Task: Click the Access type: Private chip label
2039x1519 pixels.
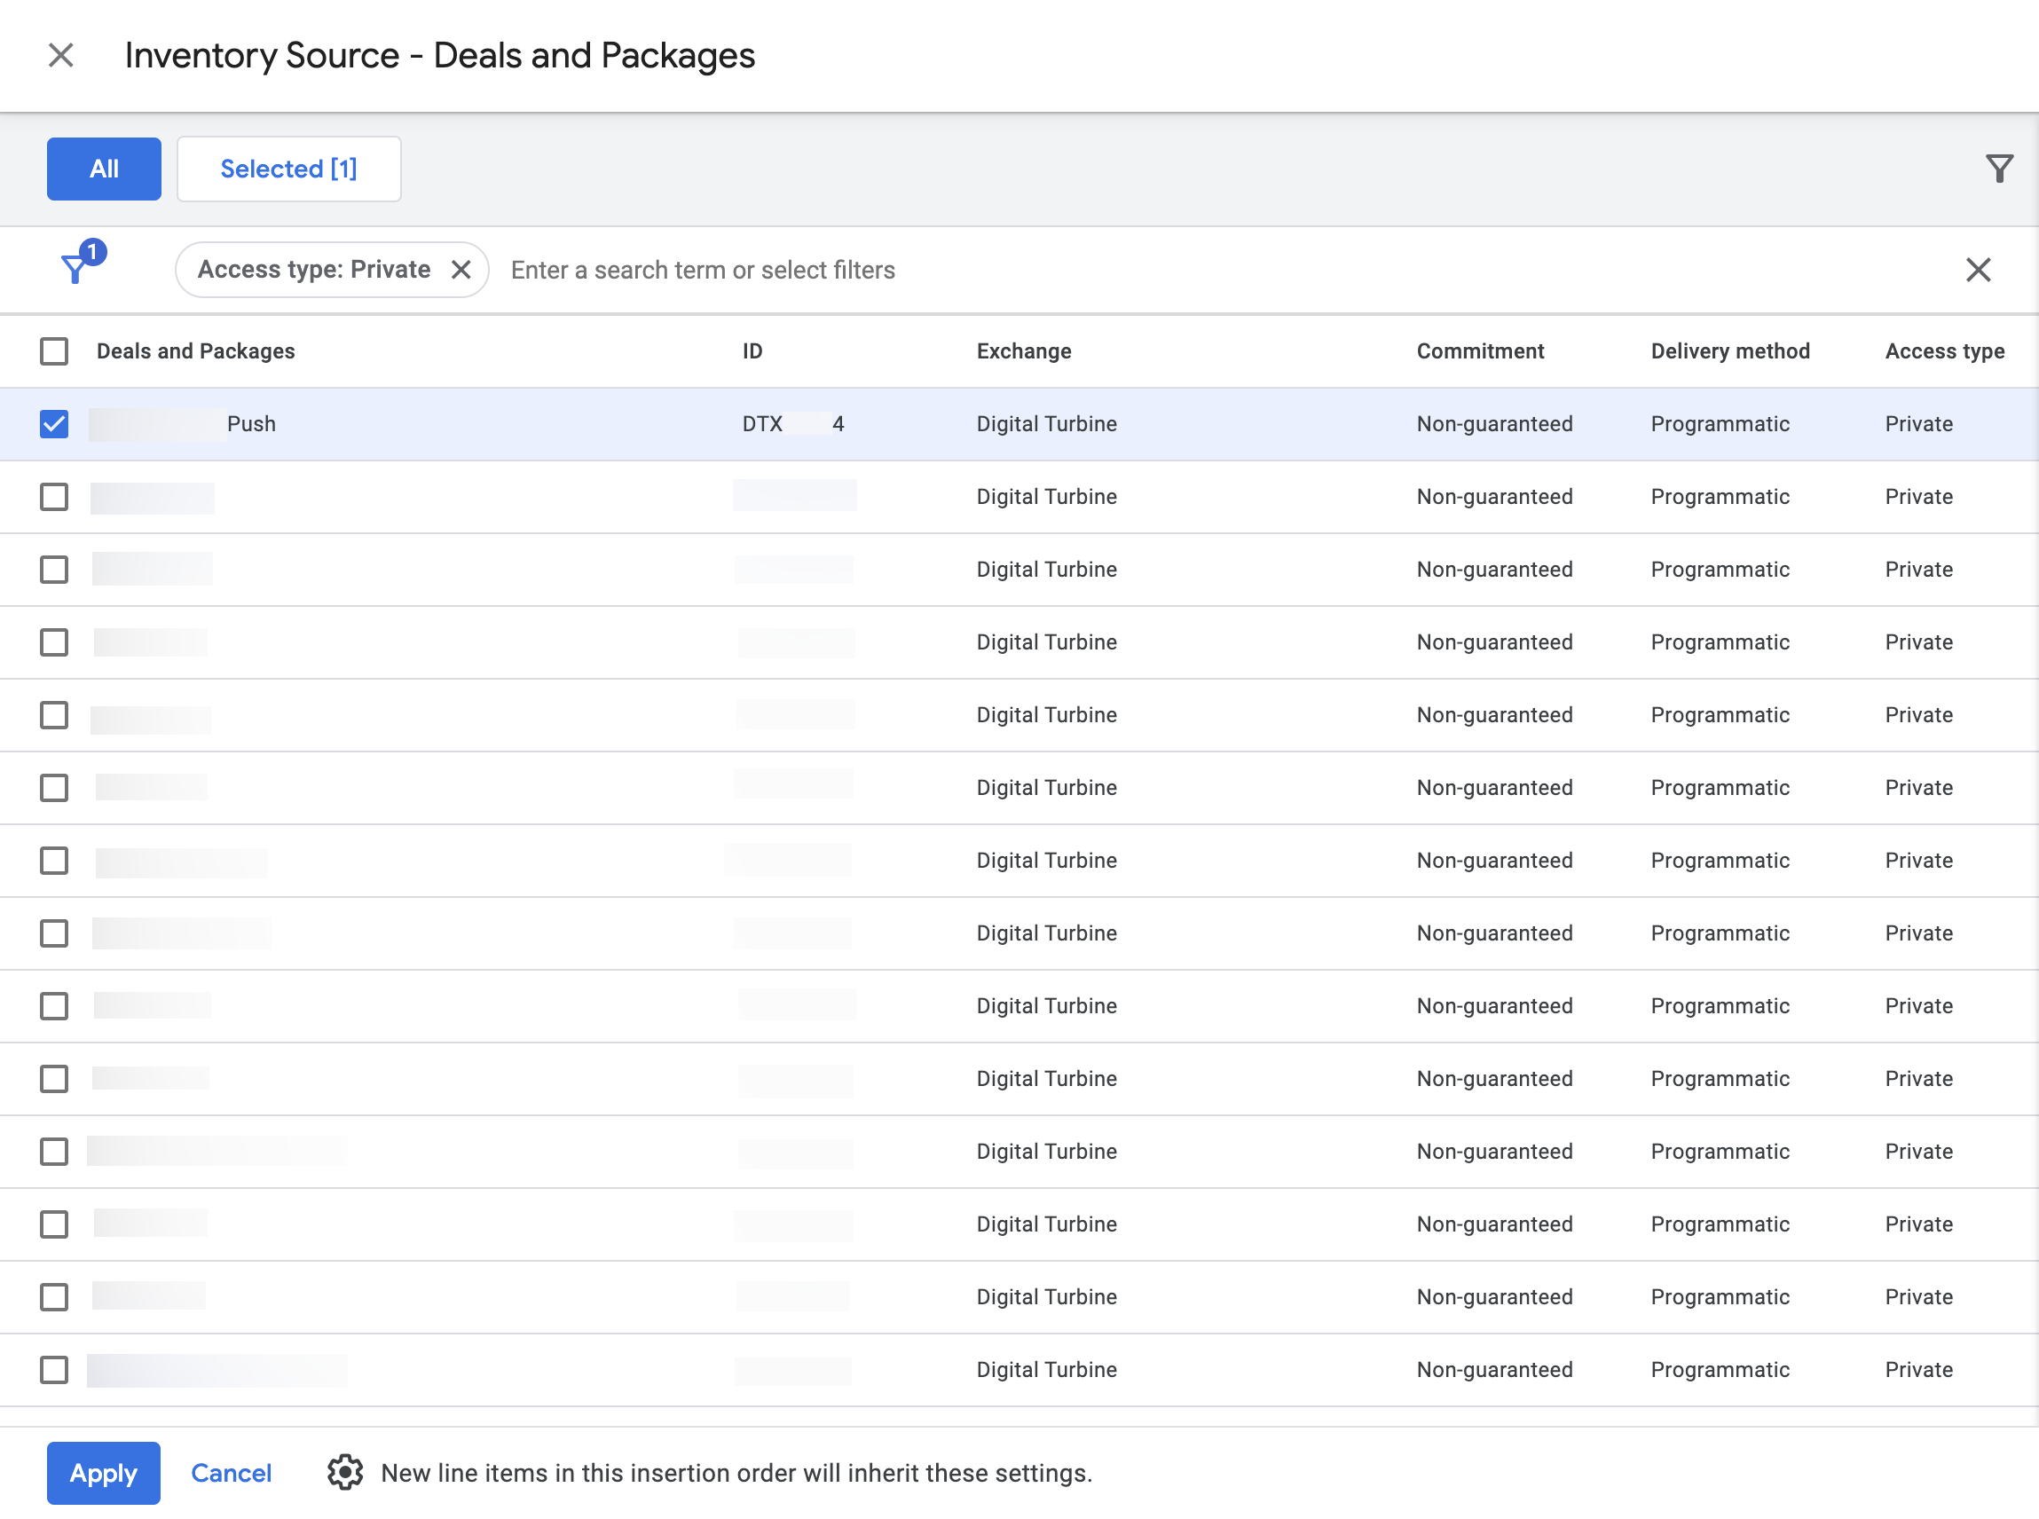Action: (x=313, y=270)
